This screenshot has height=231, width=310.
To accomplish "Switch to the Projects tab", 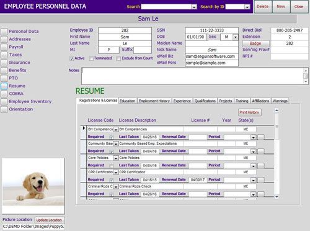I will (226, 101).
